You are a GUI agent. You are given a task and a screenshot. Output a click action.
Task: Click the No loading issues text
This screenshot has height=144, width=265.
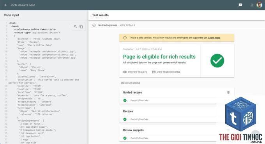[108, 25]
